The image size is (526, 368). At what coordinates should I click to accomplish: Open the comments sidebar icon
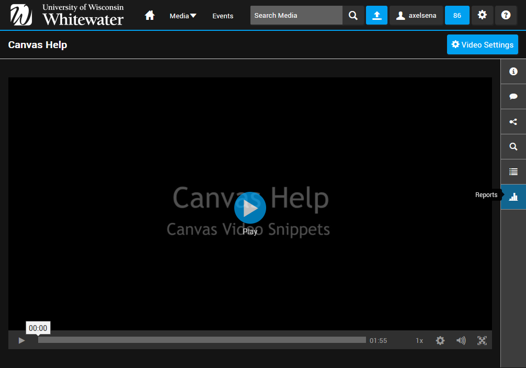tap(513, 97)
